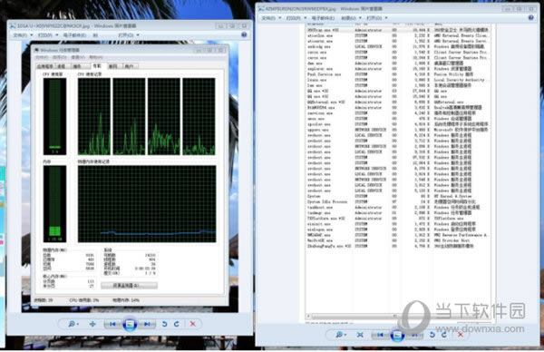Open 文件(F) menu in left photo viewer
Viewport: 544px width, 352px height.
[23, 35]
